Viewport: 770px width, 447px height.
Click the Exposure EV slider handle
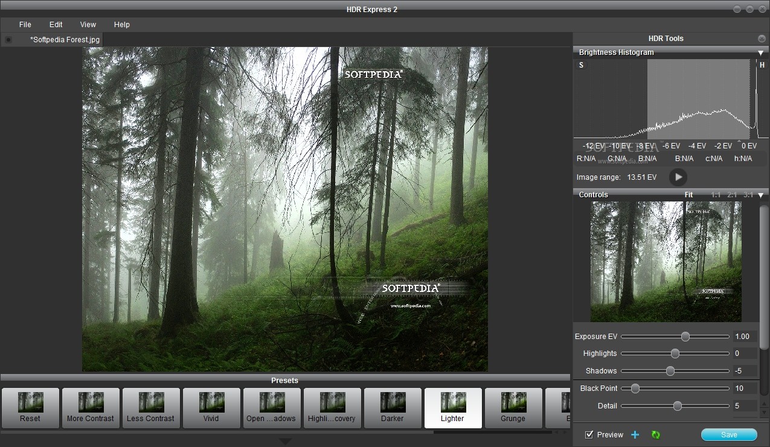coord(685,337)
